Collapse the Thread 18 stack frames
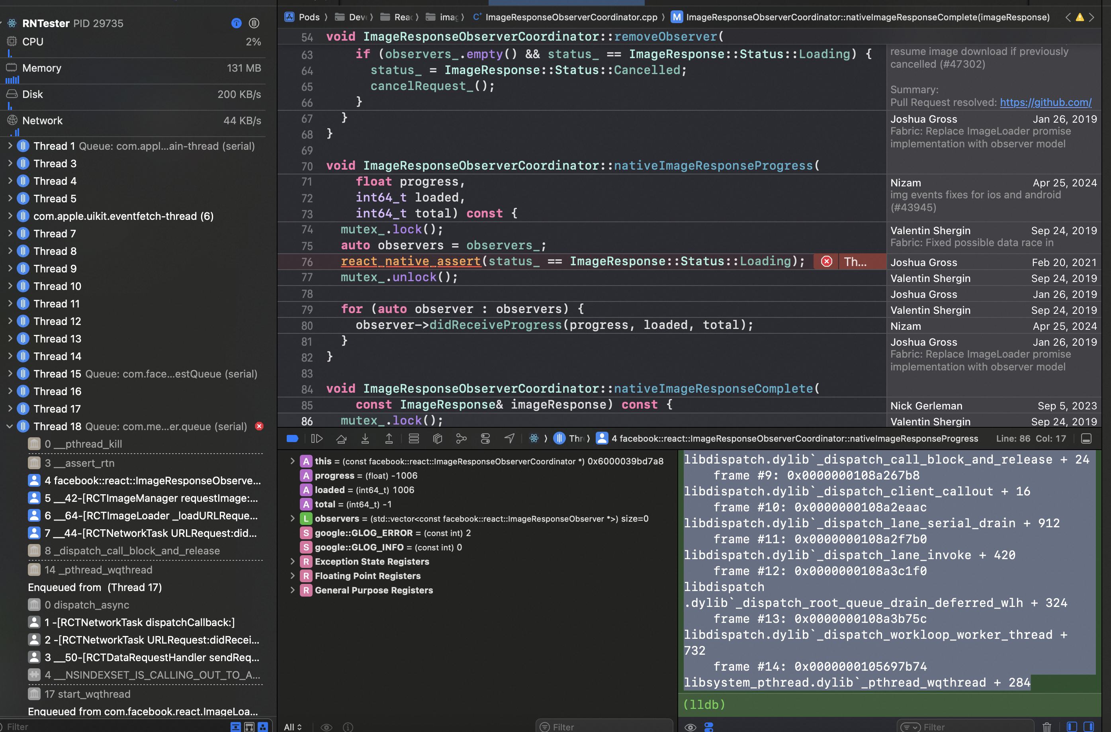The height and width of the screenshot is (732, 1111). [x=10, y=426]
